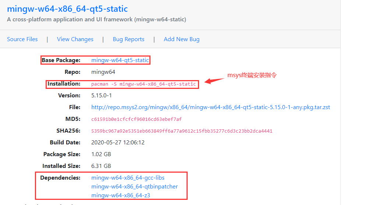Click the Installation: label
Viewport: 365px width, 205px height.
tap(64, 84)
